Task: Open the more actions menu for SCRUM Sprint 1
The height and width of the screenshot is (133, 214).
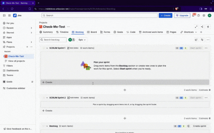Action: pos(206,48)
